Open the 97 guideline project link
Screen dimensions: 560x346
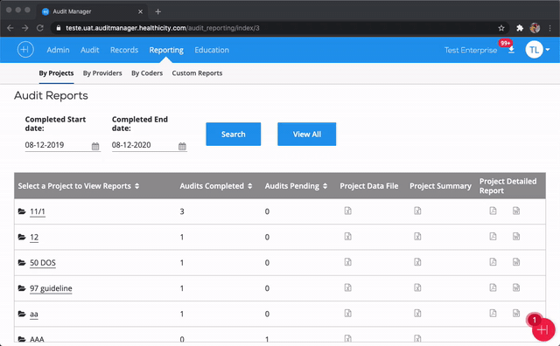tap(51, 288)
